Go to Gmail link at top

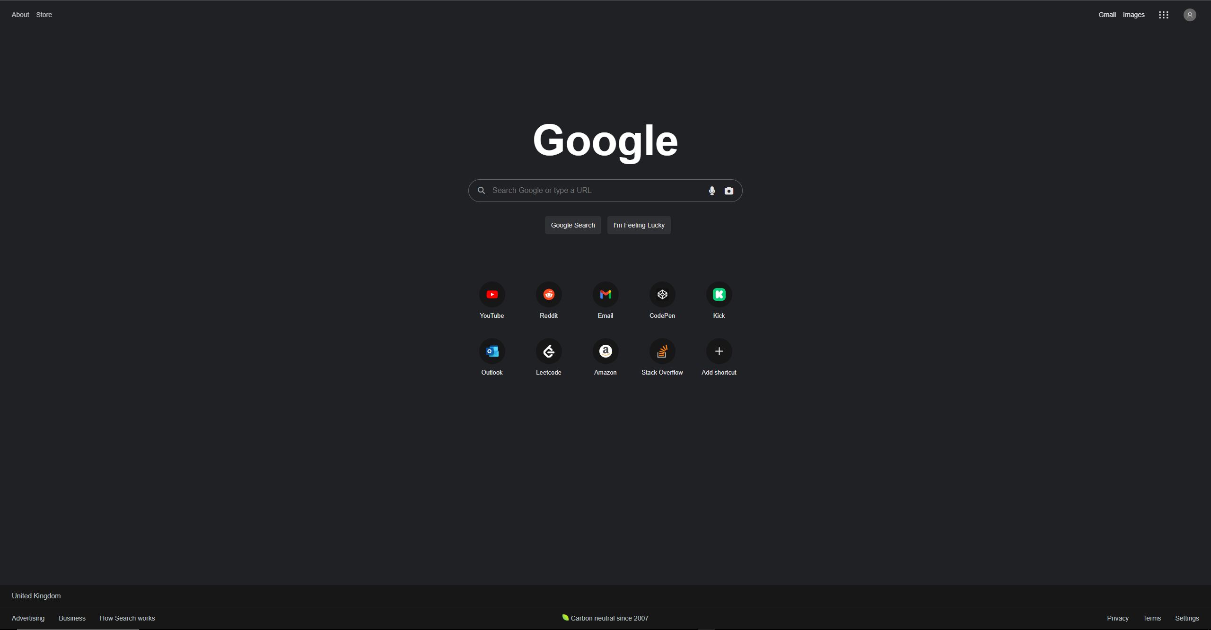[x=1107, y=15]
